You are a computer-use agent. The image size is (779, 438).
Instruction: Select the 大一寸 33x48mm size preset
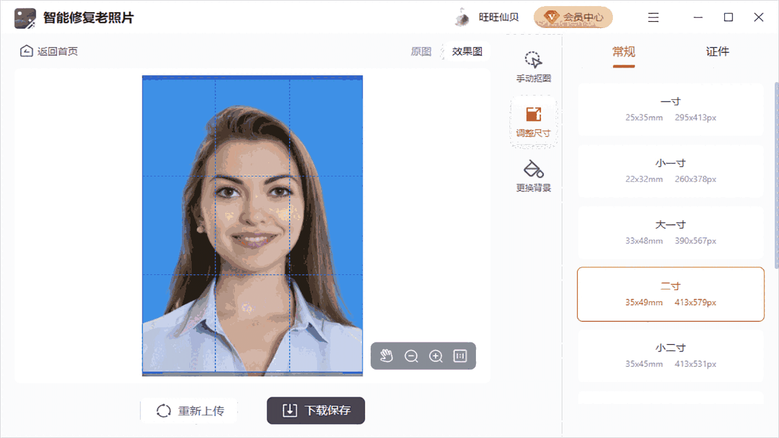tap(670, 232)
